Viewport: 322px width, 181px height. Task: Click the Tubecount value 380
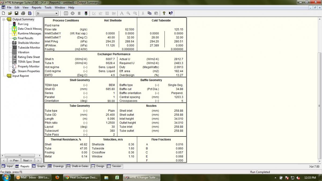(x=112, y=131)
